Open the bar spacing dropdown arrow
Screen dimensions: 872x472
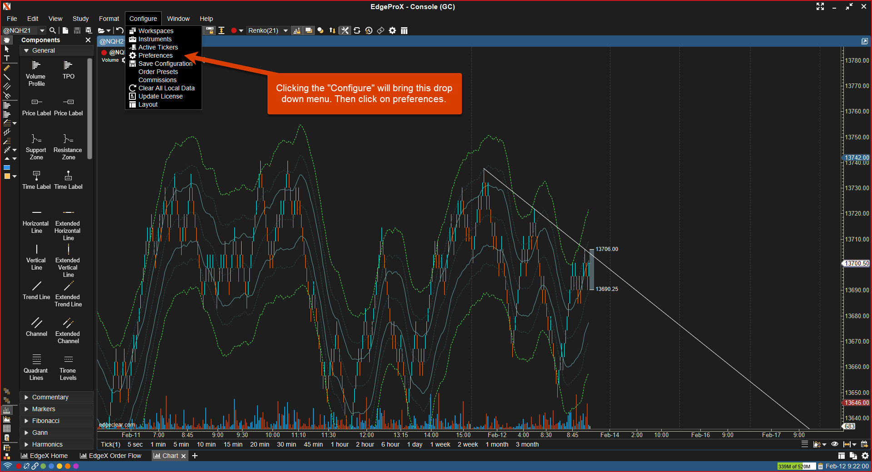click(854, 444)
